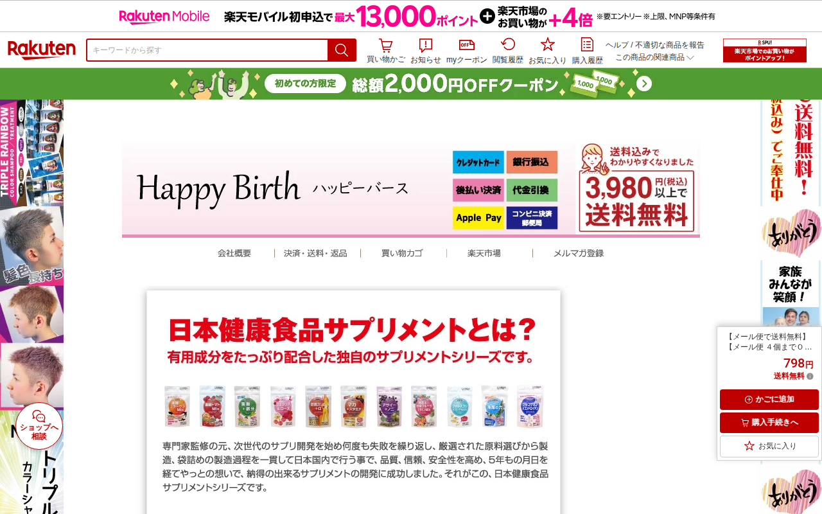This screenshot has width=822, height=514.
Task: Focus the keyword search field
Action: (x=207, y=50)
